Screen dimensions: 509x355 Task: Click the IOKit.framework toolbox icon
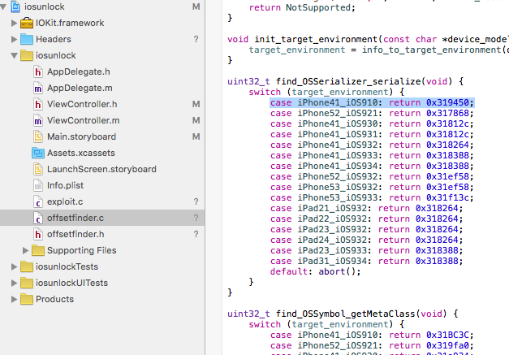[27, 23]
